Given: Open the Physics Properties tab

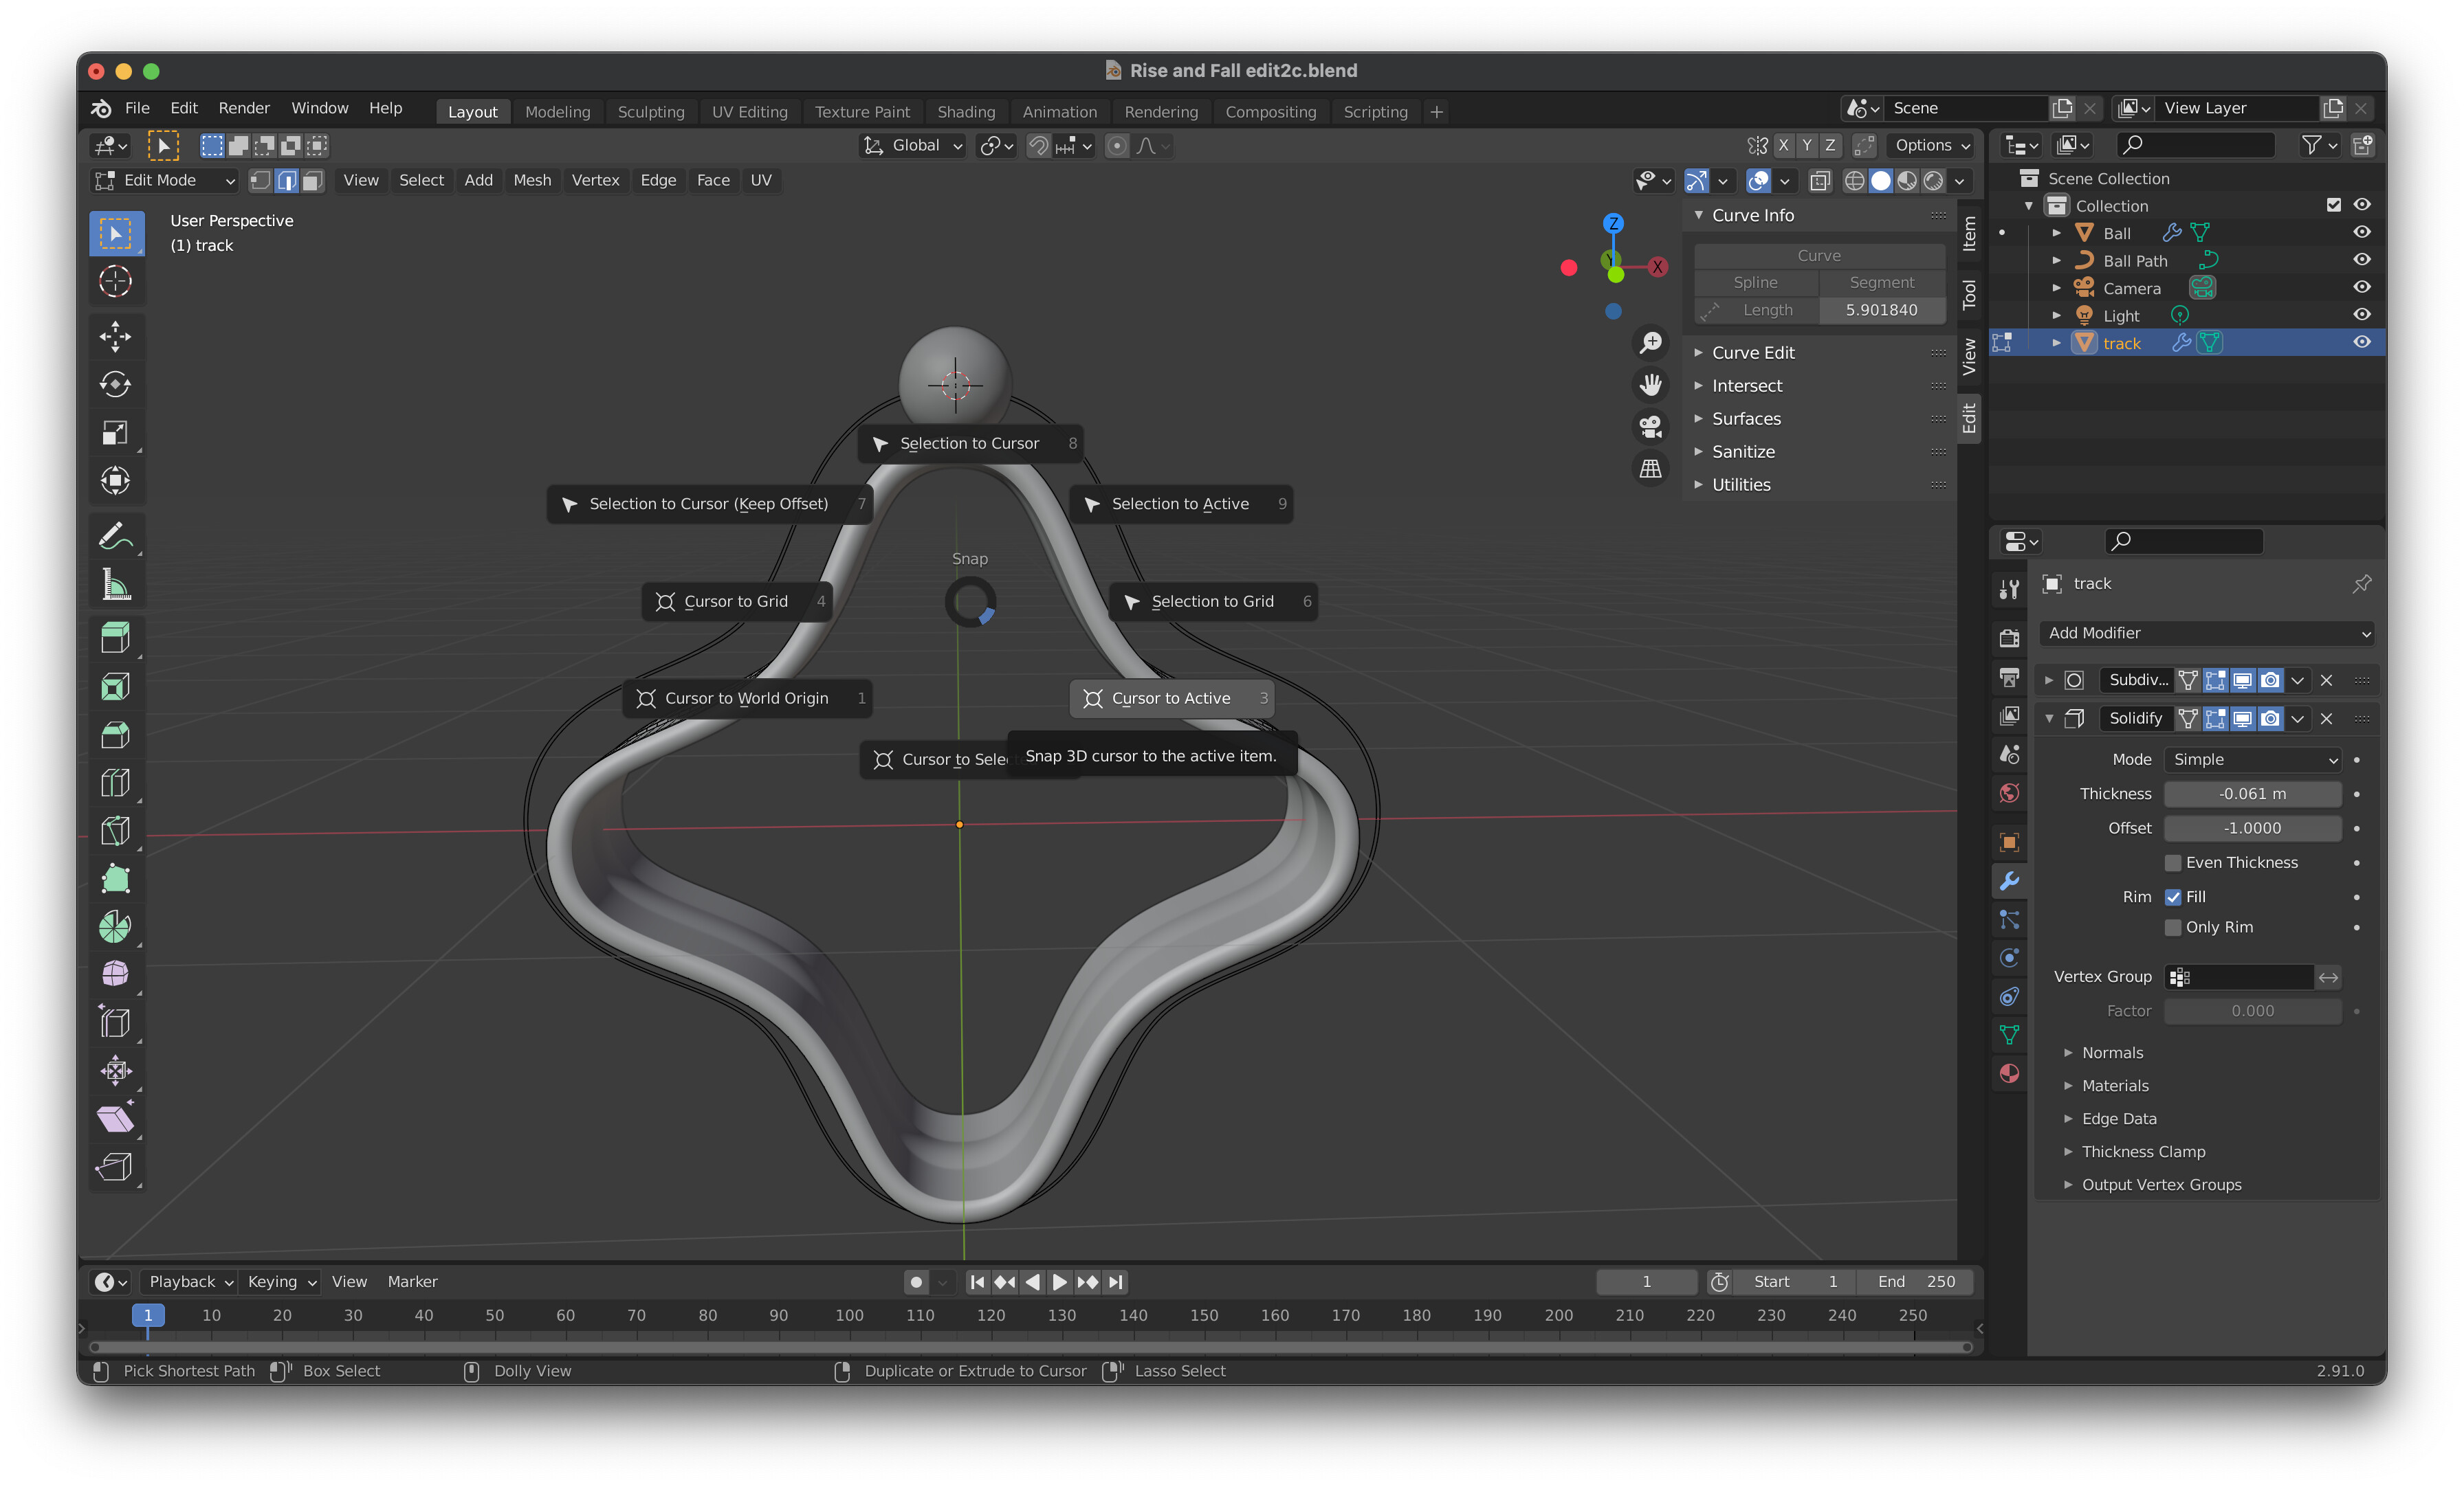Looking at the screenshot, I should click(2010, 957).
